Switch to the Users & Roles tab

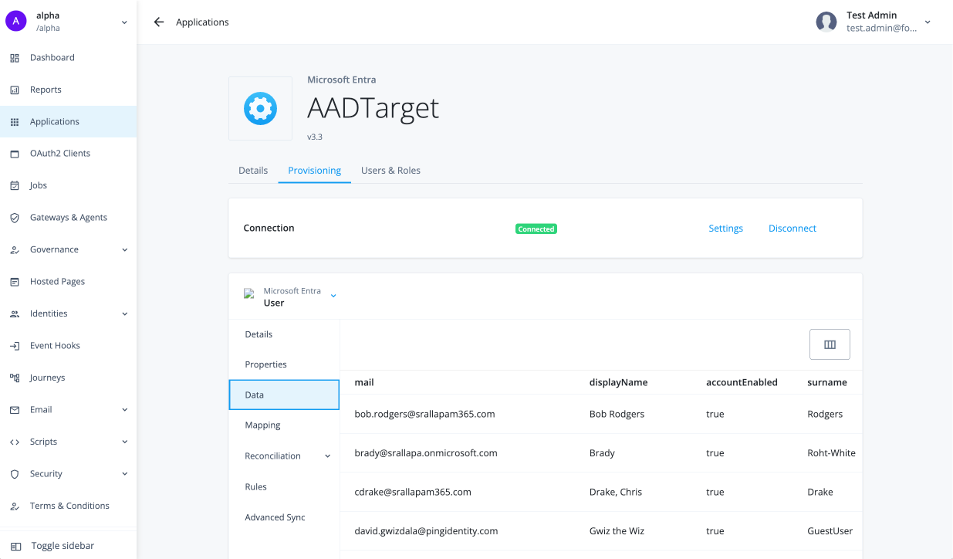click(x=390, y=170)
